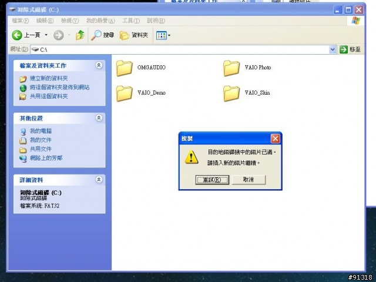Click the new folder icon in tasks panel
This screenshot has width=376, height=282.
pos(23,79)
